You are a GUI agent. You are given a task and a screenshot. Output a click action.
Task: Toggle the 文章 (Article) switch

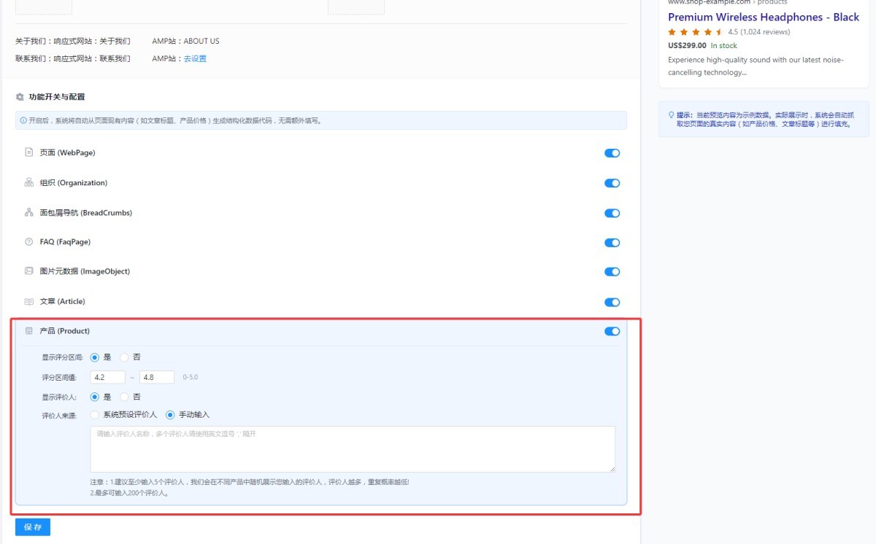[x=612, y=302]
